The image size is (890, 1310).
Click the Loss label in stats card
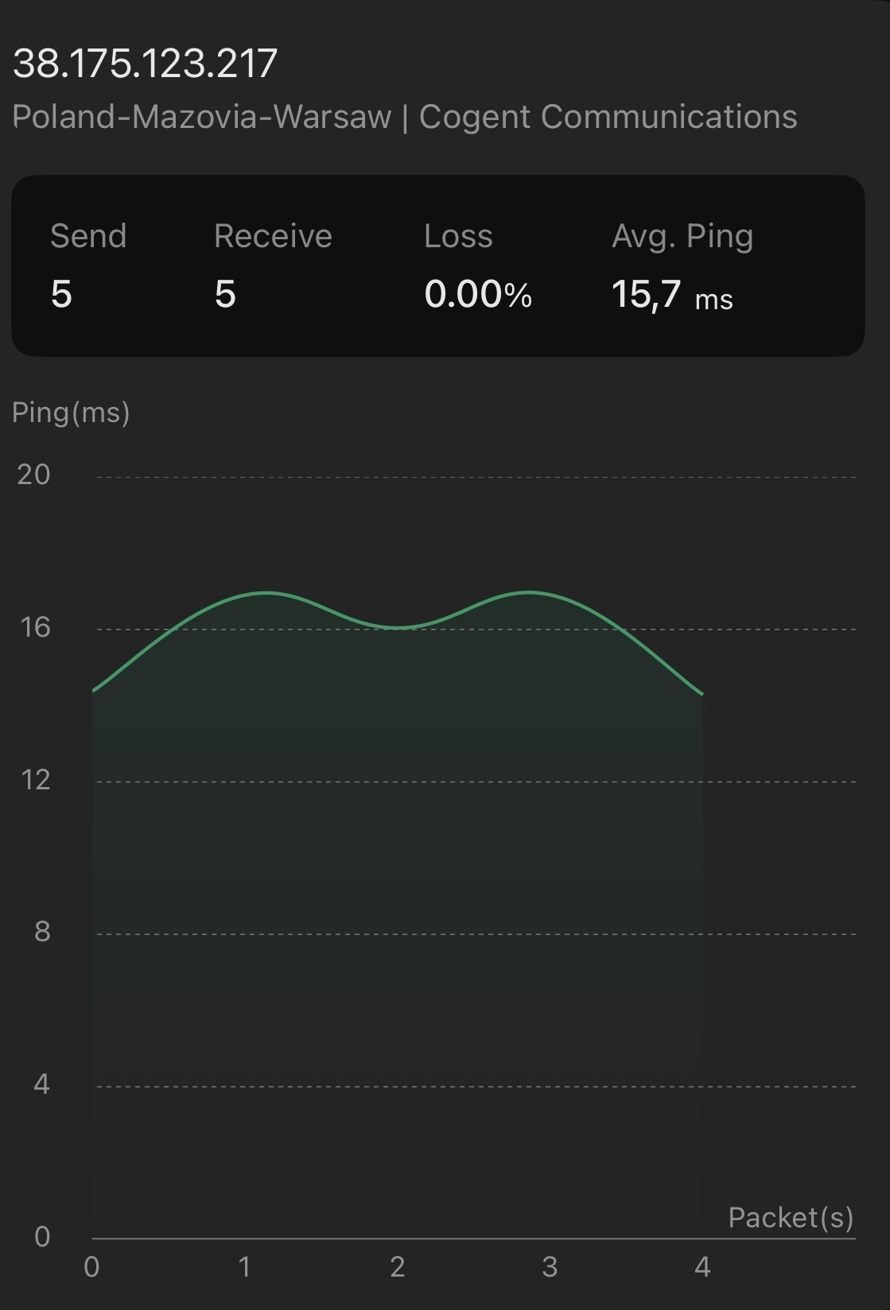(x=458, y=236)
